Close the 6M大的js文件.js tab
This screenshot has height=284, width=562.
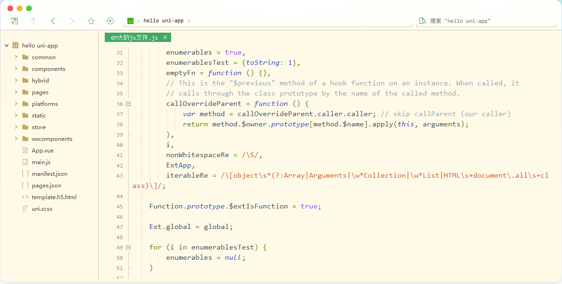point(165,37)
